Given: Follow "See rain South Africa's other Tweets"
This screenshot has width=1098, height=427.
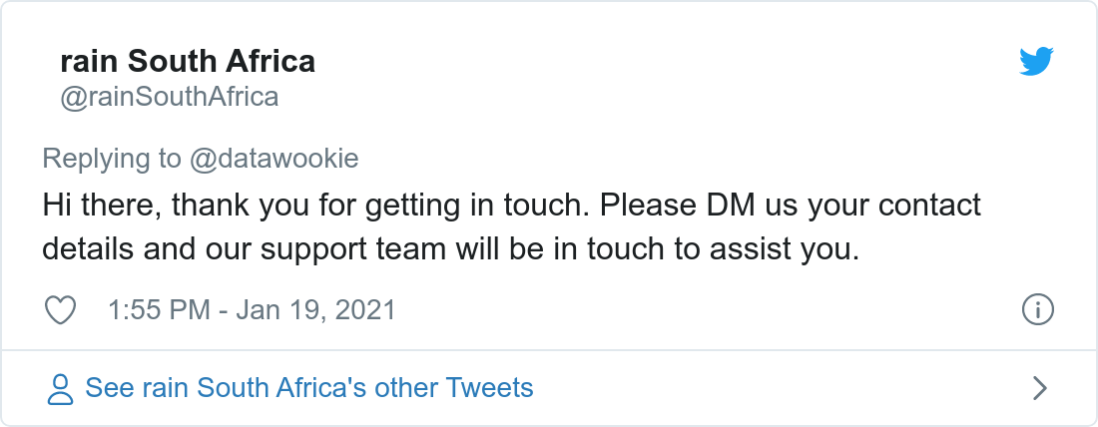Looking at the screenshot, I should tap(309, 388).
